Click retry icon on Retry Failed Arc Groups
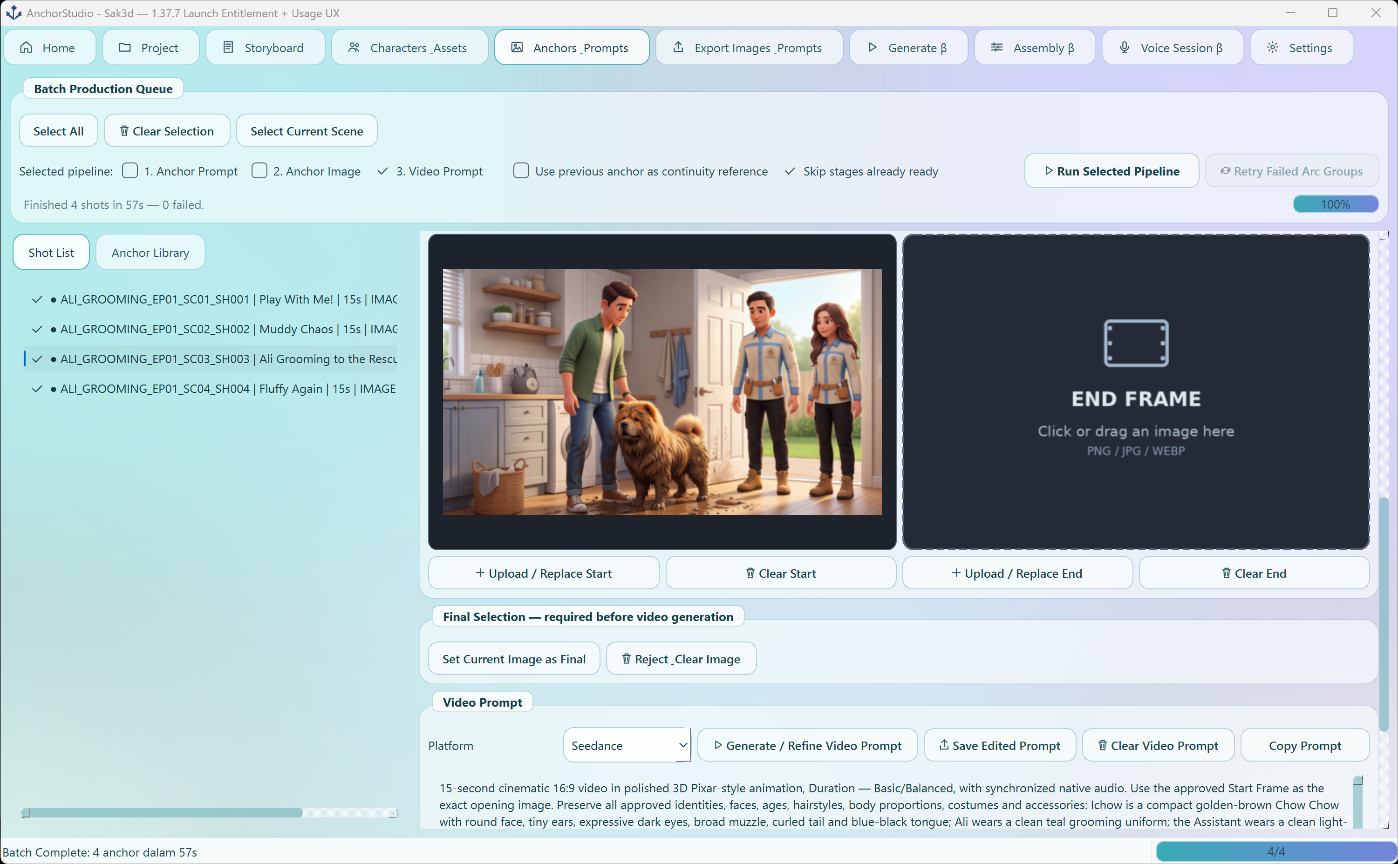Image resolution: width=1398 pixels, height=864 pixels. point(1225,171)
